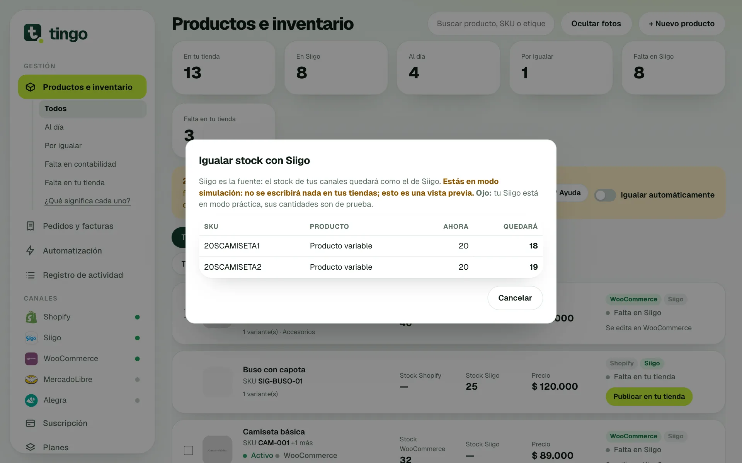
Task: Select the Por igualar filter
Action: point(63,146)
